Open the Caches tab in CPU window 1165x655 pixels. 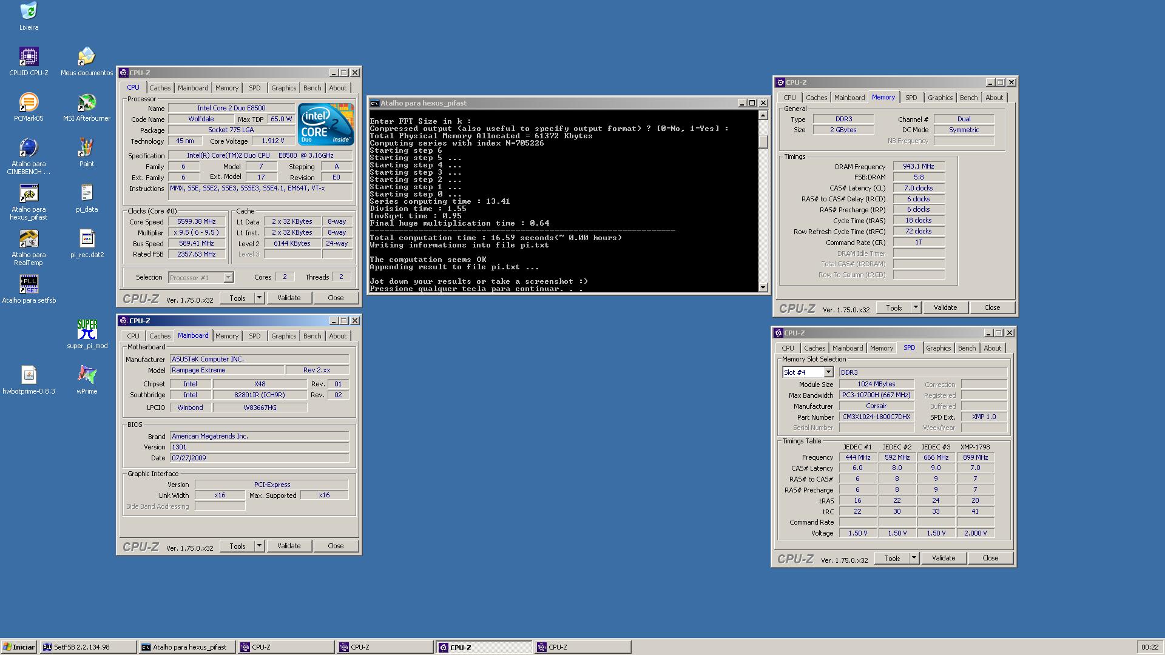(160, 88)
